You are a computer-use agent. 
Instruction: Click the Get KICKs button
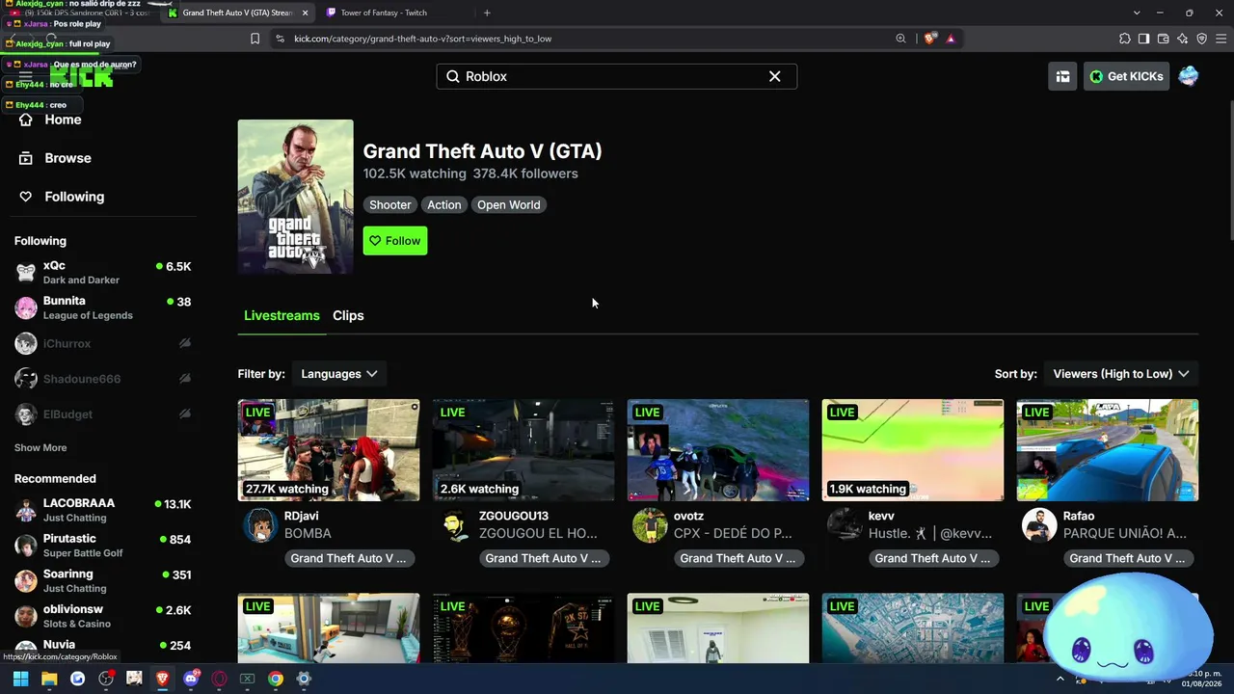1126,76
